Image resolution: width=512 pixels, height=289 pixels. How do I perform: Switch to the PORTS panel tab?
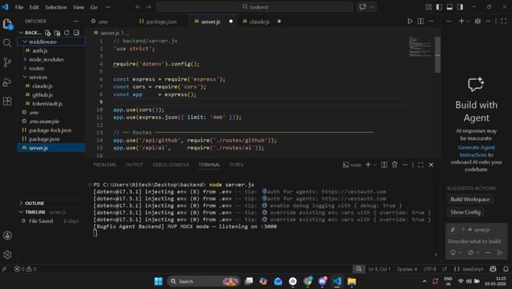pos(236,165)
